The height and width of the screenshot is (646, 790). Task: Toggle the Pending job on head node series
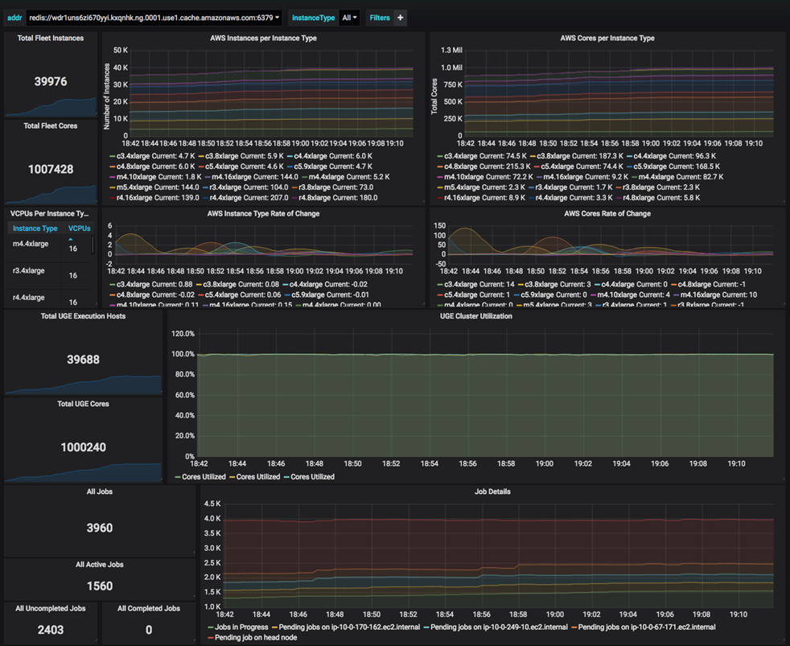tap(257, 637)
